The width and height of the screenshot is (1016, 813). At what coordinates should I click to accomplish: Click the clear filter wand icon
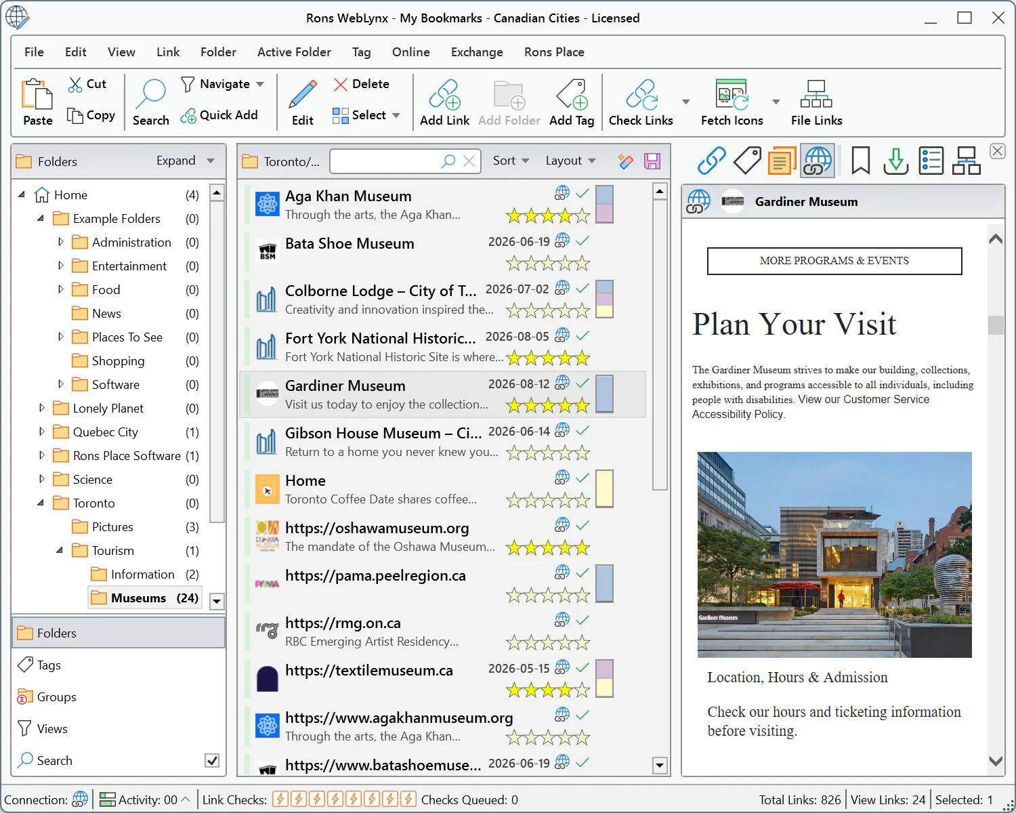pyautogui.click(x=625, y=161)
